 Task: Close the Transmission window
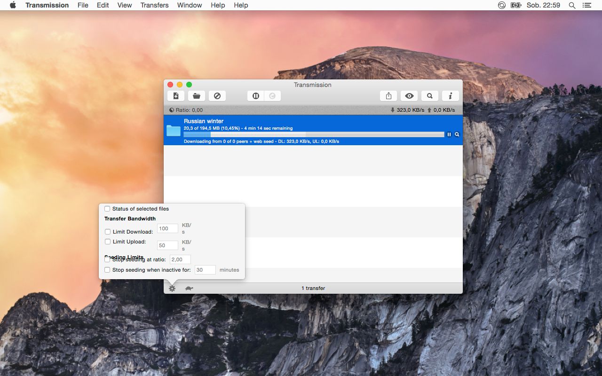(x=170, y=85)
